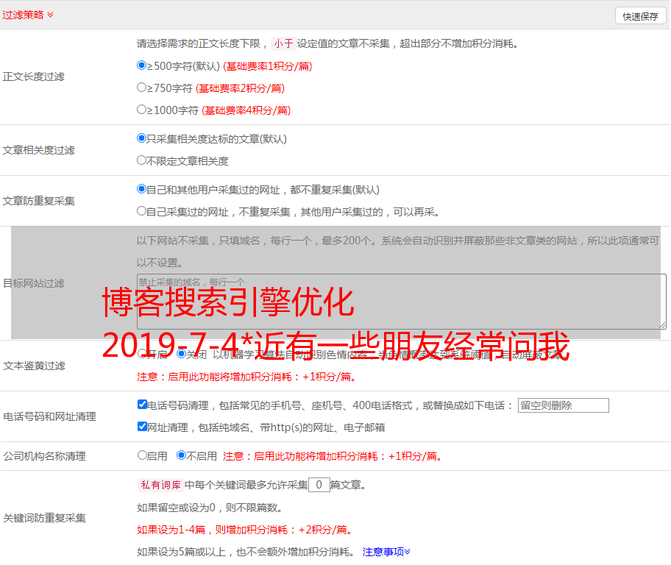The width and height of the screenshot is (671, 565).
Task: Select 自己和其他用户采集过的网址 radio option
Action: click(142, 189)
